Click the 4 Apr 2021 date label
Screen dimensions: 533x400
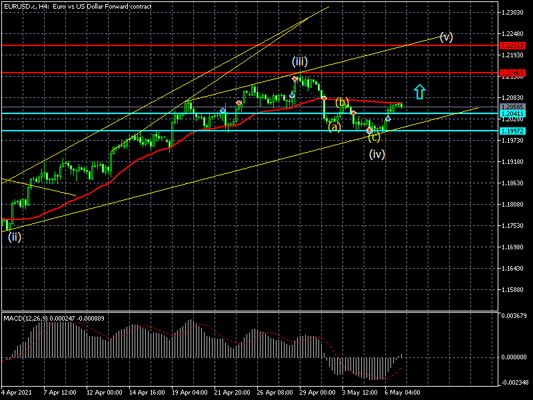[16, 392]
